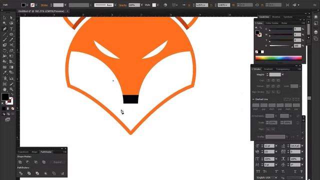Select the Pen tool
The image size is (320, 180).
(4, 29)
